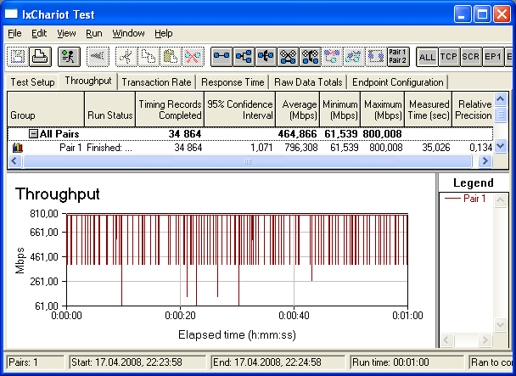Click the Pairs: 1 status bar field

click(x=35, y=362)
